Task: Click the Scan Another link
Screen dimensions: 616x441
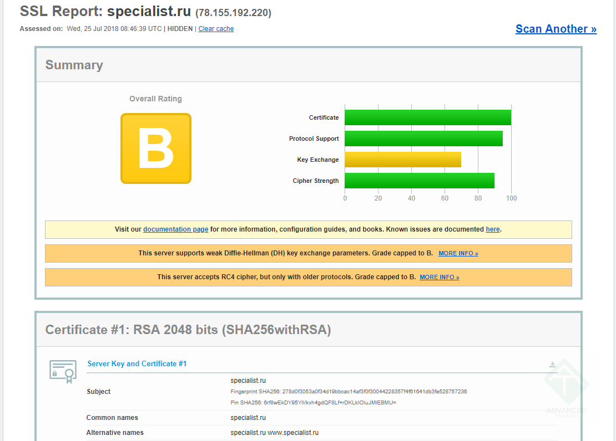Action: point(556,29)
